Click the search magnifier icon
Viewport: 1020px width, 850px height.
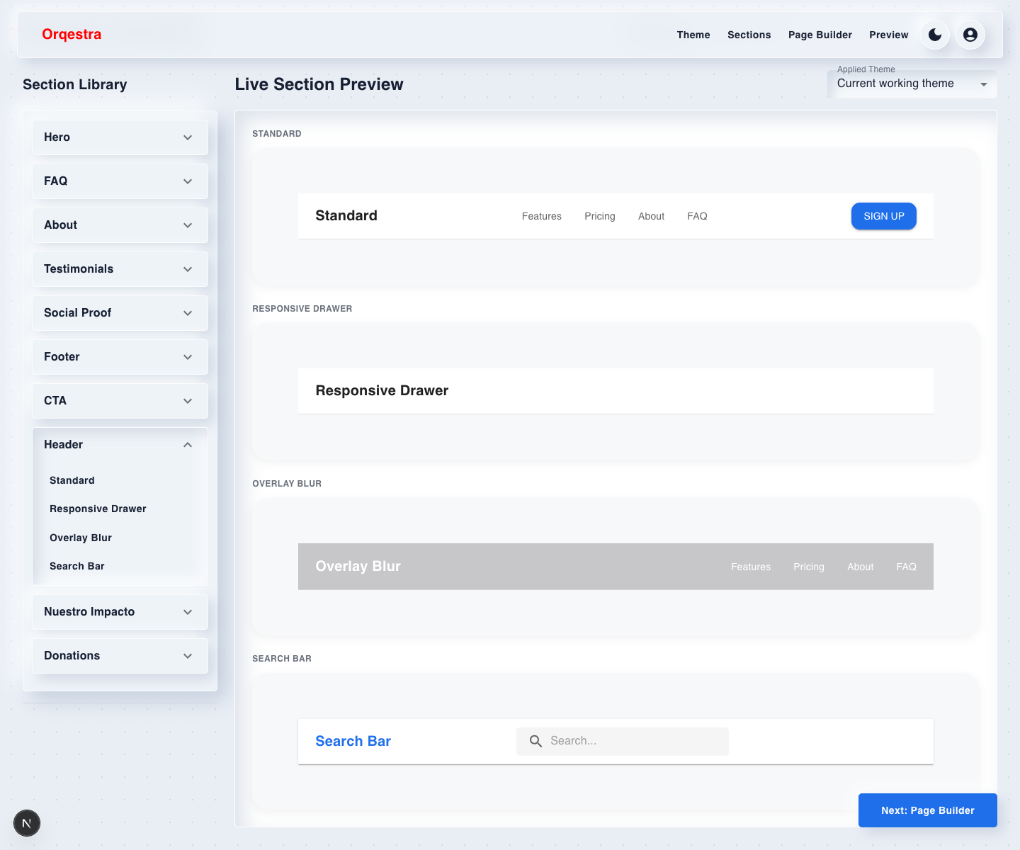pos(536,741)
